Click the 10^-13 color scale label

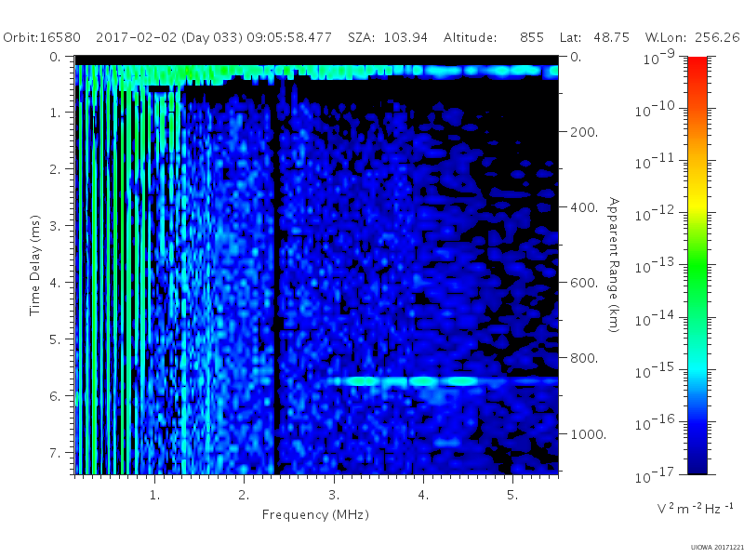click(x=655, y=265)
